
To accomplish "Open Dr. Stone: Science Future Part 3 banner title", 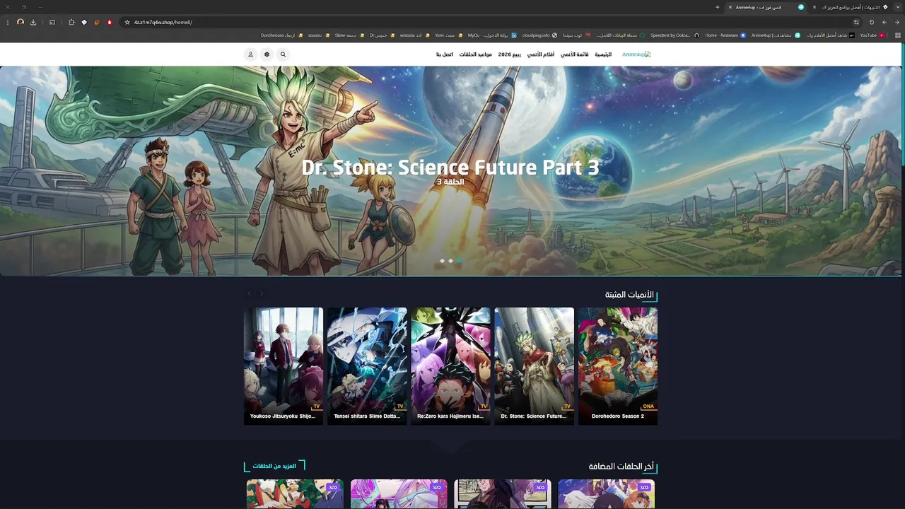I will coord(450,168).
